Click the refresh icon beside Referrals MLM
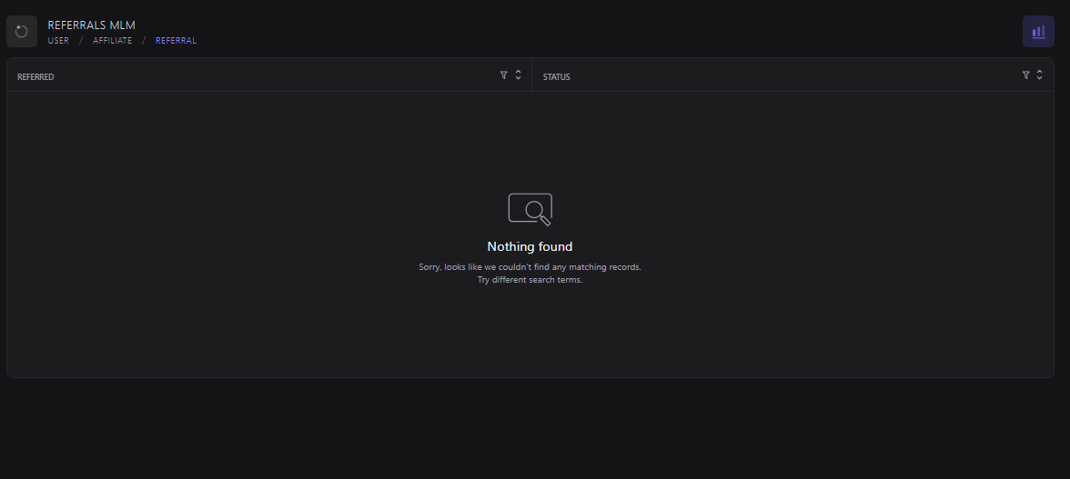Viewport: 1070px width, 479px height. tap(22, 31)
